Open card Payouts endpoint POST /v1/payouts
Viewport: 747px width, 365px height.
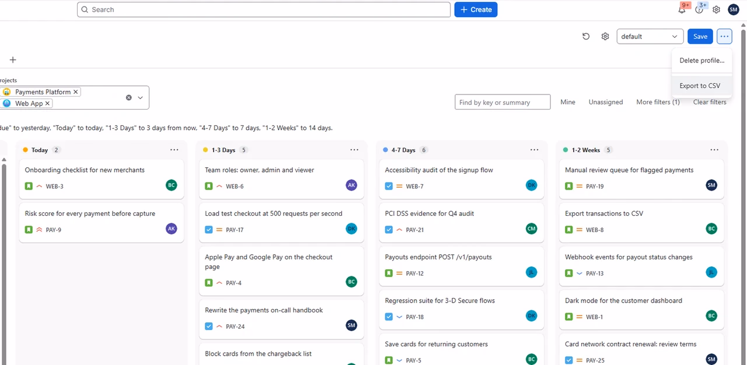click(462, 265)
